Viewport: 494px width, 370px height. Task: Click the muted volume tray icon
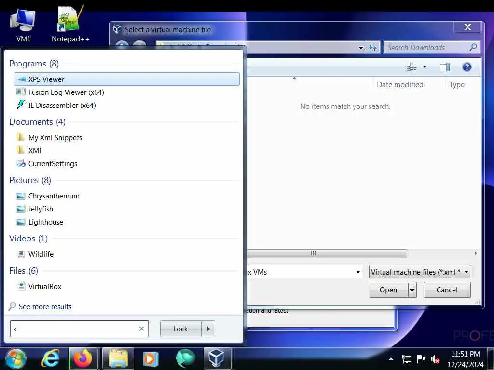point(436,358)
